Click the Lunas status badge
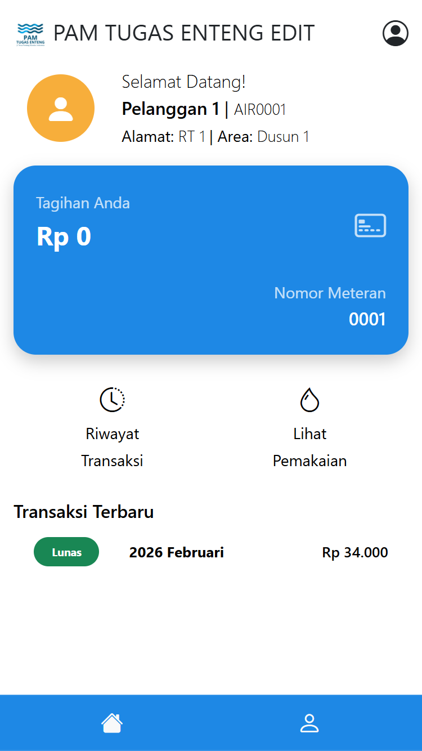Image resolution: width=422 pixels, height=751 pixels. click(x=66, y=552)
